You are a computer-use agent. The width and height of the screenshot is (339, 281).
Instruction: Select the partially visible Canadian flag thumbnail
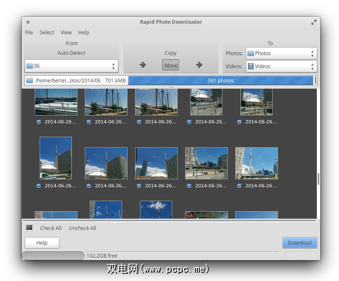206,215
